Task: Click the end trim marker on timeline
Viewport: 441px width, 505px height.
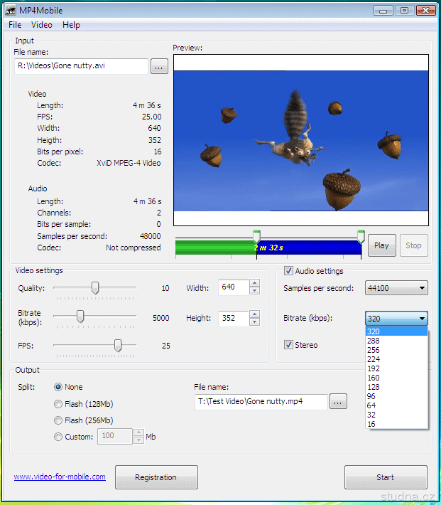Action: click(x=361, y=235)
